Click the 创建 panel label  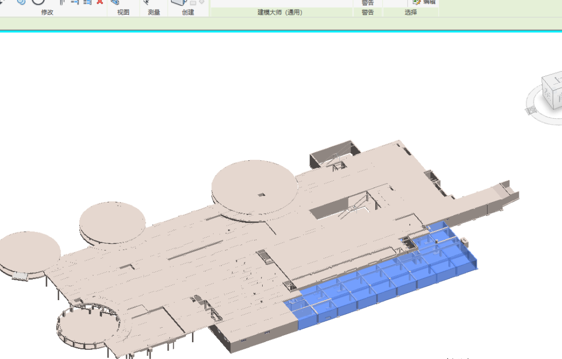click(x=188, y=12)
